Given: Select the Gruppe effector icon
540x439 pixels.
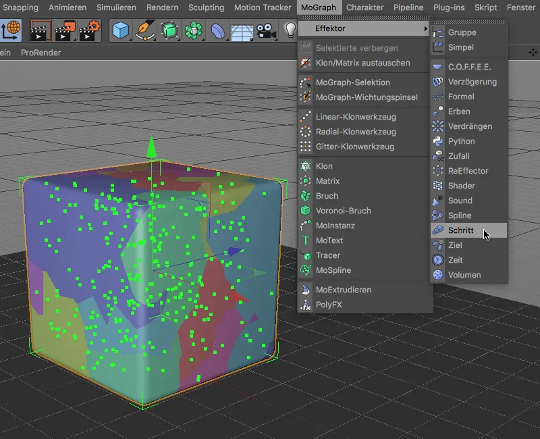Looking at the screenshot, I should pyautogui.click(x=437, y=32).
